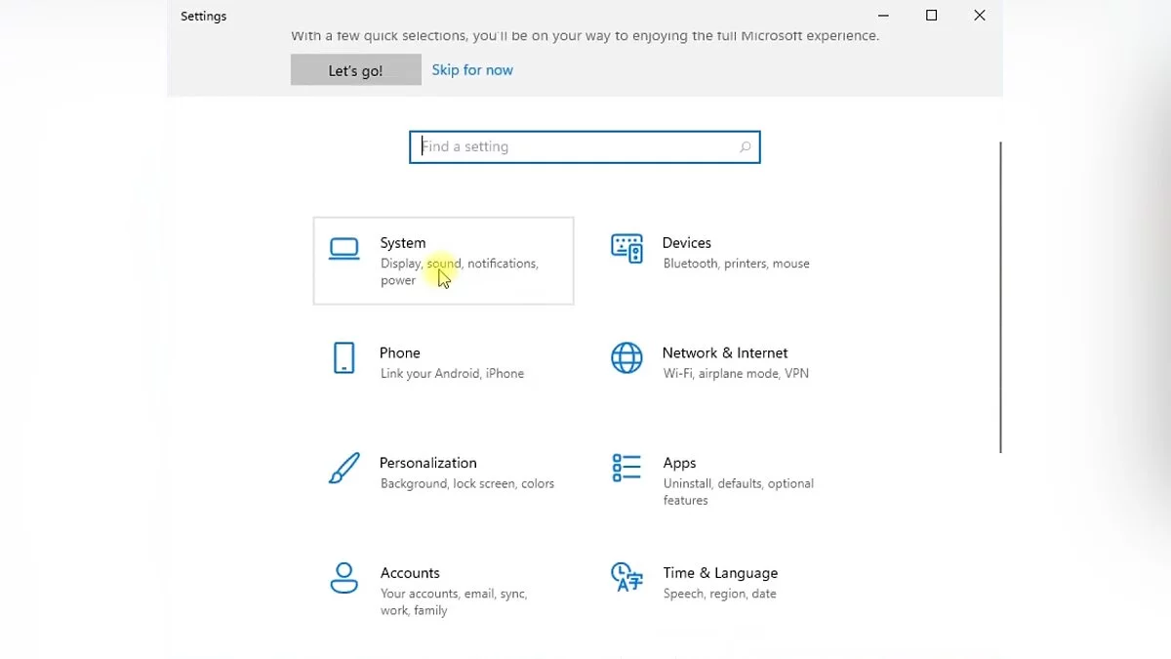Choose the Personalization title text
Viewport: 1171px width, 659px height.
(x=428, y=463)
